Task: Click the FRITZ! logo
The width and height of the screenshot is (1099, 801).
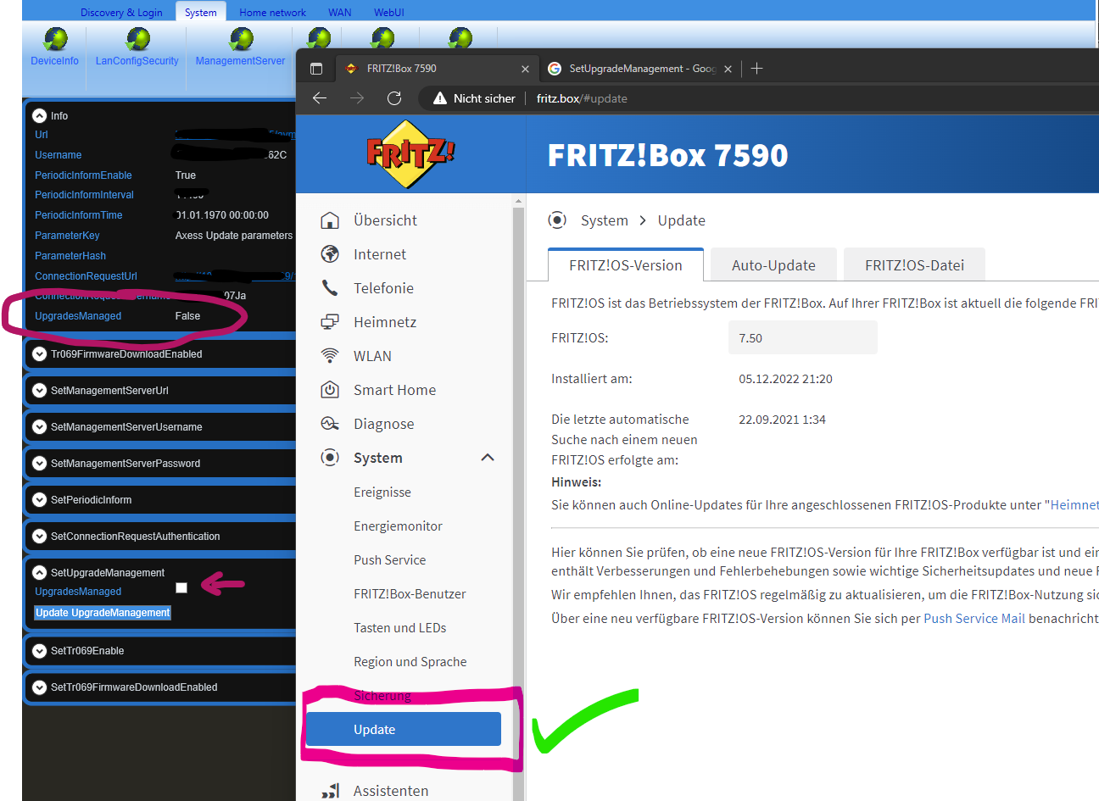Action: 410,154
